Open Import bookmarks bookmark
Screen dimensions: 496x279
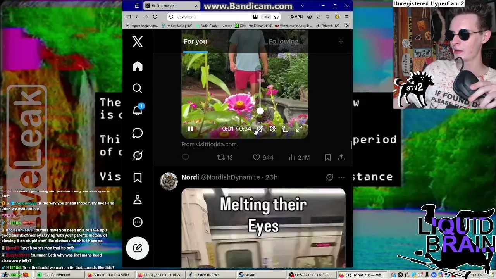click(x=142, y=26)
